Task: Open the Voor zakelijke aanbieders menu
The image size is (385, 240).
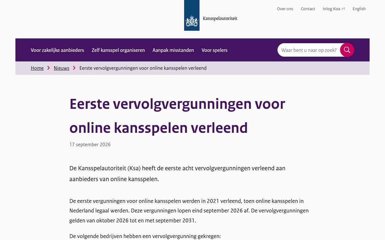Action: [x=57, y=50]
